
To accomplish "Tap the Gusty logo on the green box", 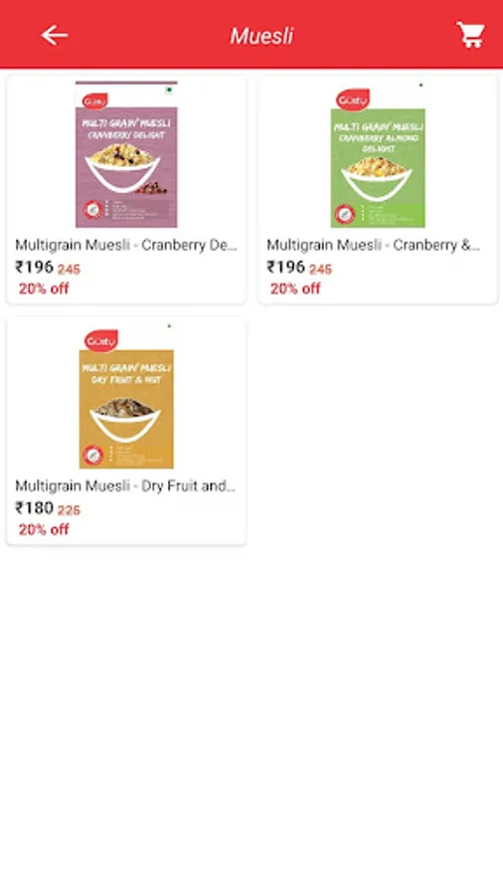I will pyautogui.click(x=353, y=99).
